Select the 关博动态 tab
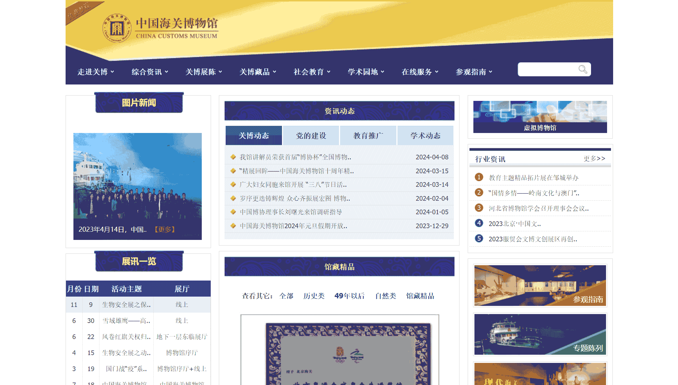 (x=254, y=135)
